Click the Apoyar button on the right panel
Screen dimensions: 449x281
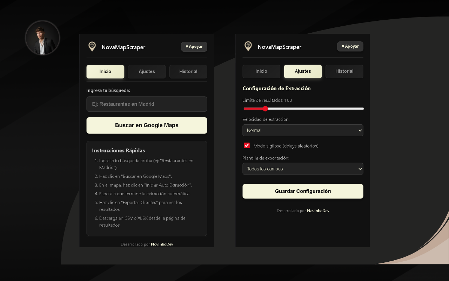click(350, 46)
